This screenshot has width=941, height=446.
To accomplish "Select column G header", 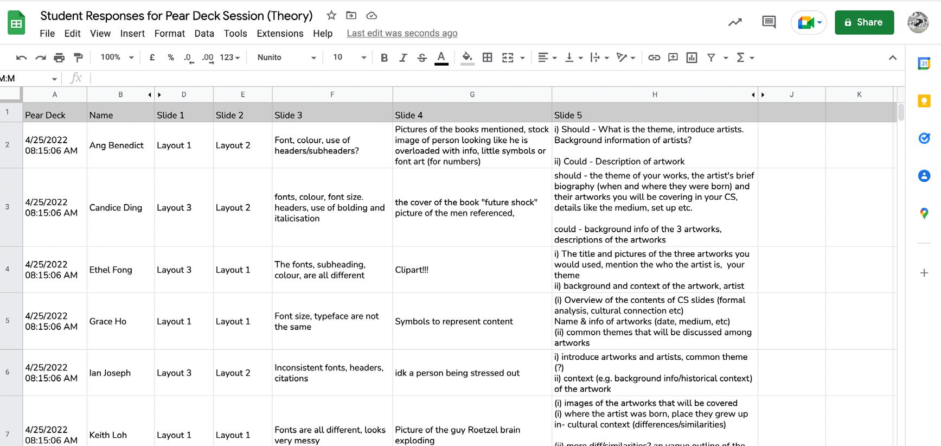I will (472, 94).
